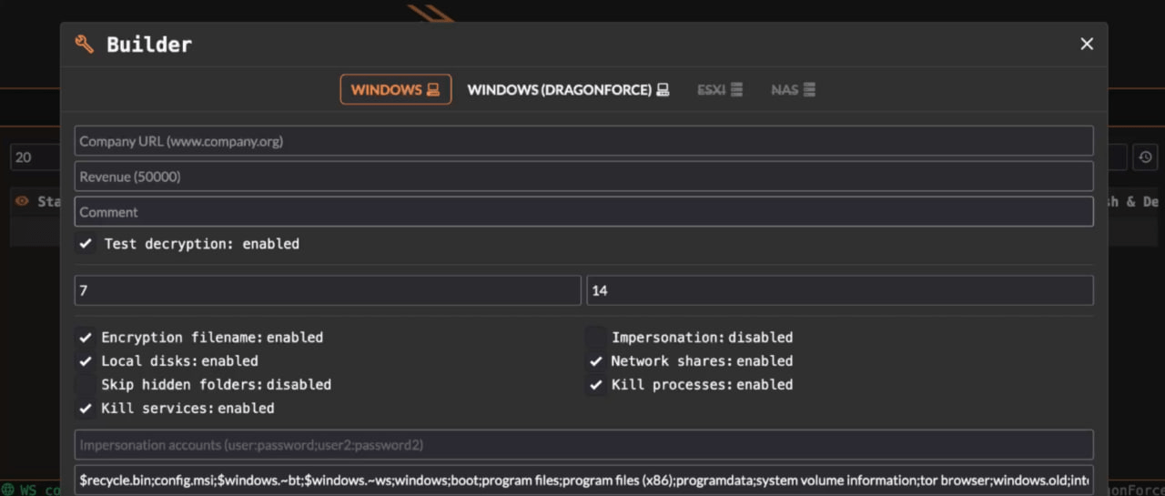Toggle Network shares checkbox

595,360
